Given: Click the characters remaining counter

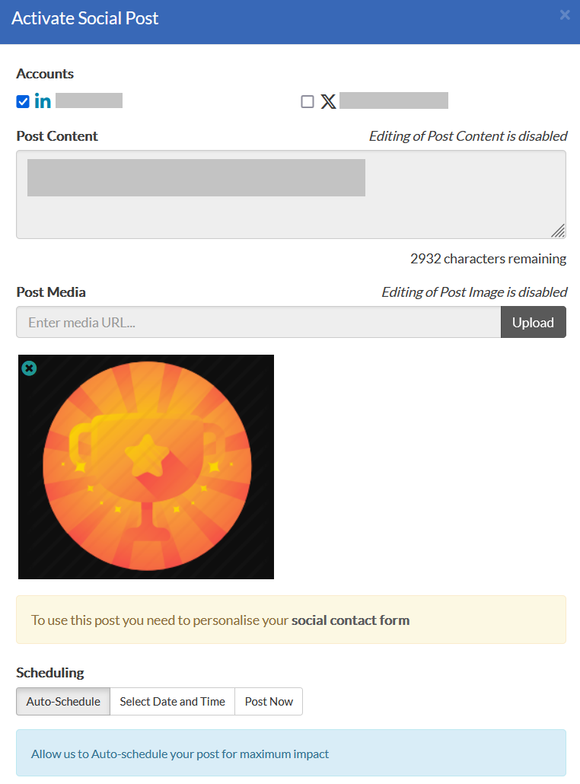Looking at the screenshot, I should click(488, 259).
